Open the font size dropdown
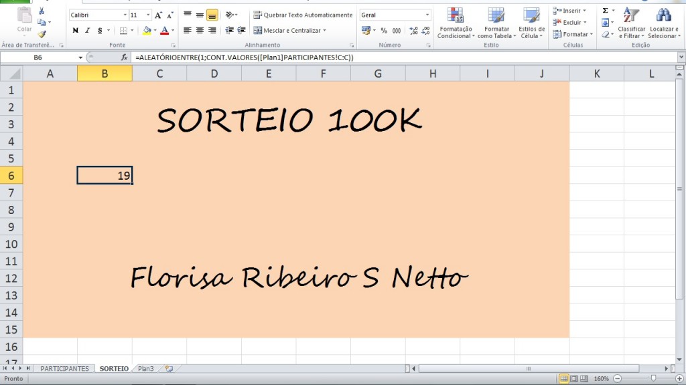 click(147, 14)
